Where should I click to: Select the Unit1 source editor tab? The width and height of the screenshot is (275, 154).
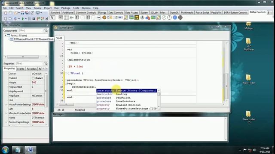click(x=59, y=38)
